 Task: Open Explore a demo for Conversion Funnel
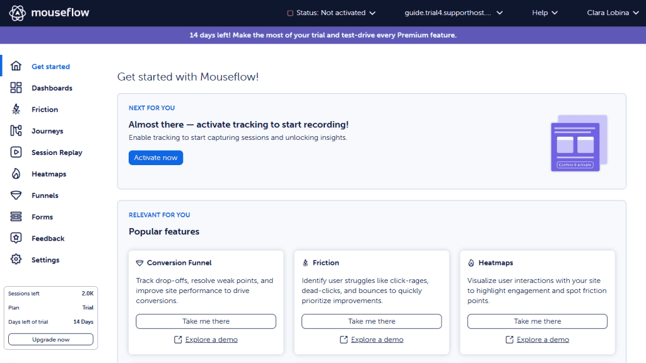(x=211, y=340)
